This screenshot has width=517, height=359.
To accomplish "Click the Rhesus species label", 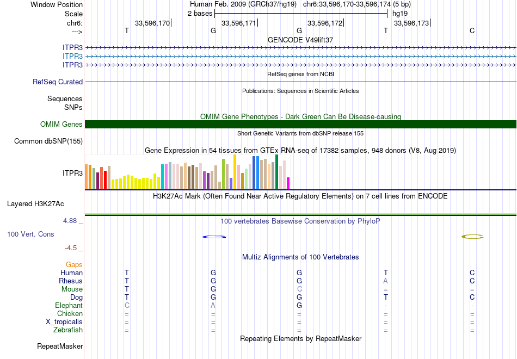I will coord(71,281).
